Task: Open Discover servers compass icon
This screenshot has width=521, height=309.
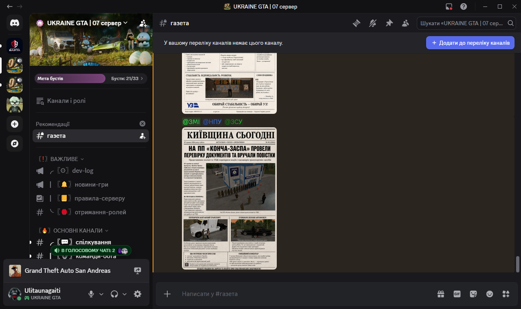Action: tap(15, 144)
